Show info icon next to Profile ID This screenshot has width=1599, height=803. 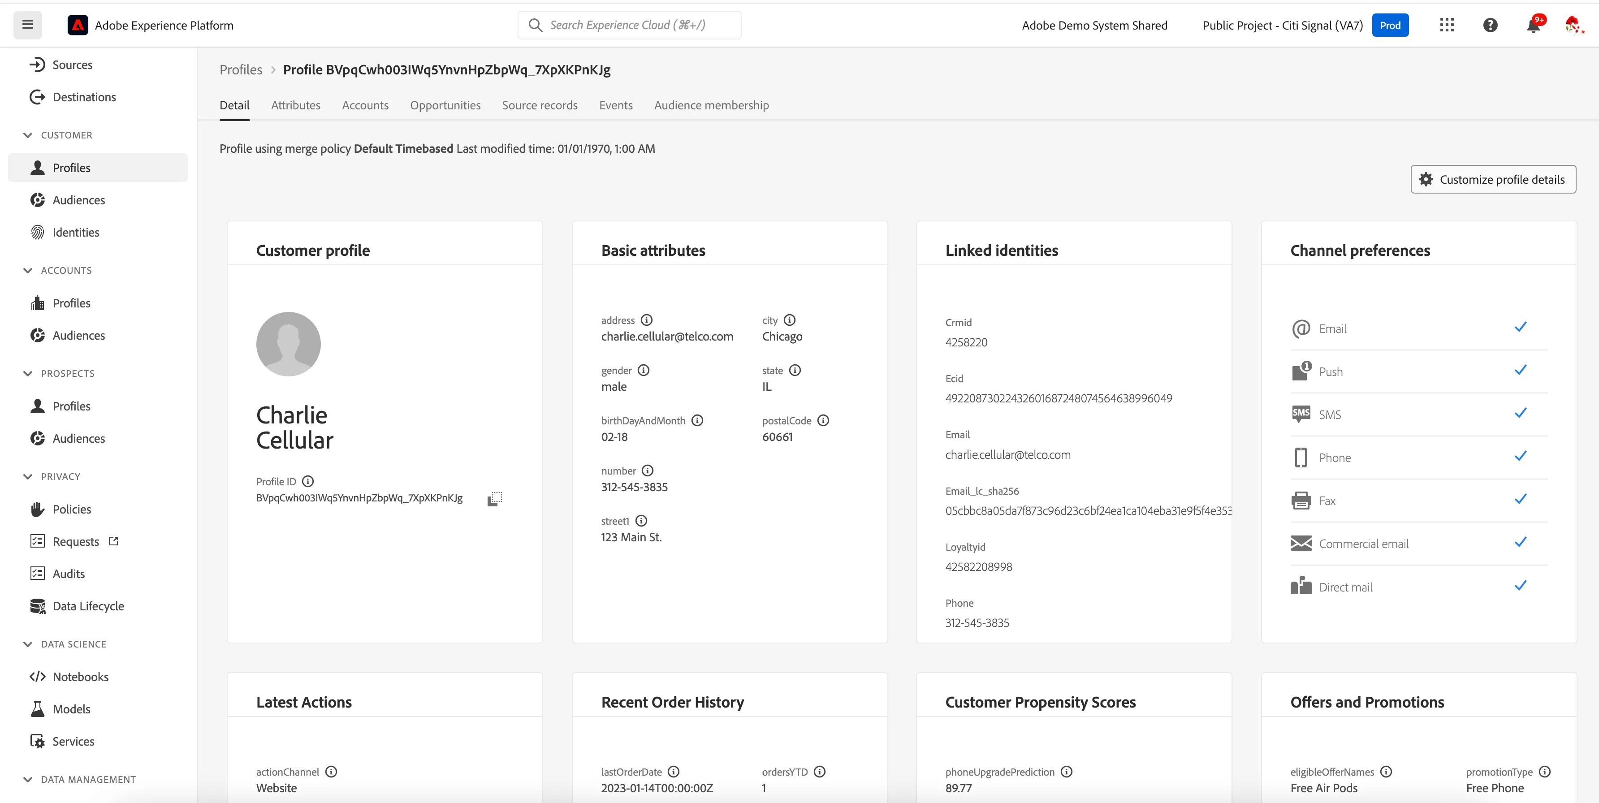[x=308, y=482]
